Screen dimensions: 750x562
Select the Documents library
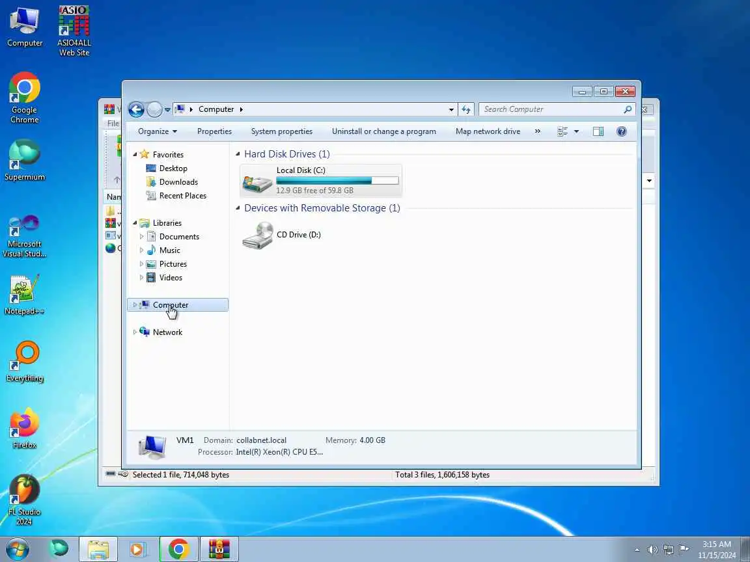click(179, 237)
